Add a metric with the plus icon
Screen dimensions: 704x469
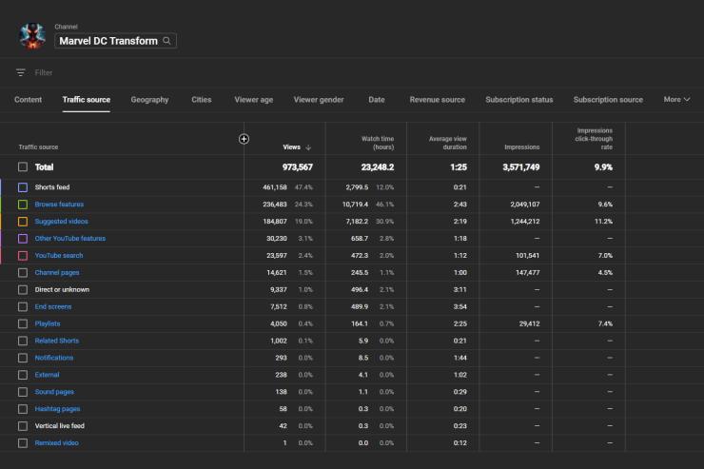244,139
